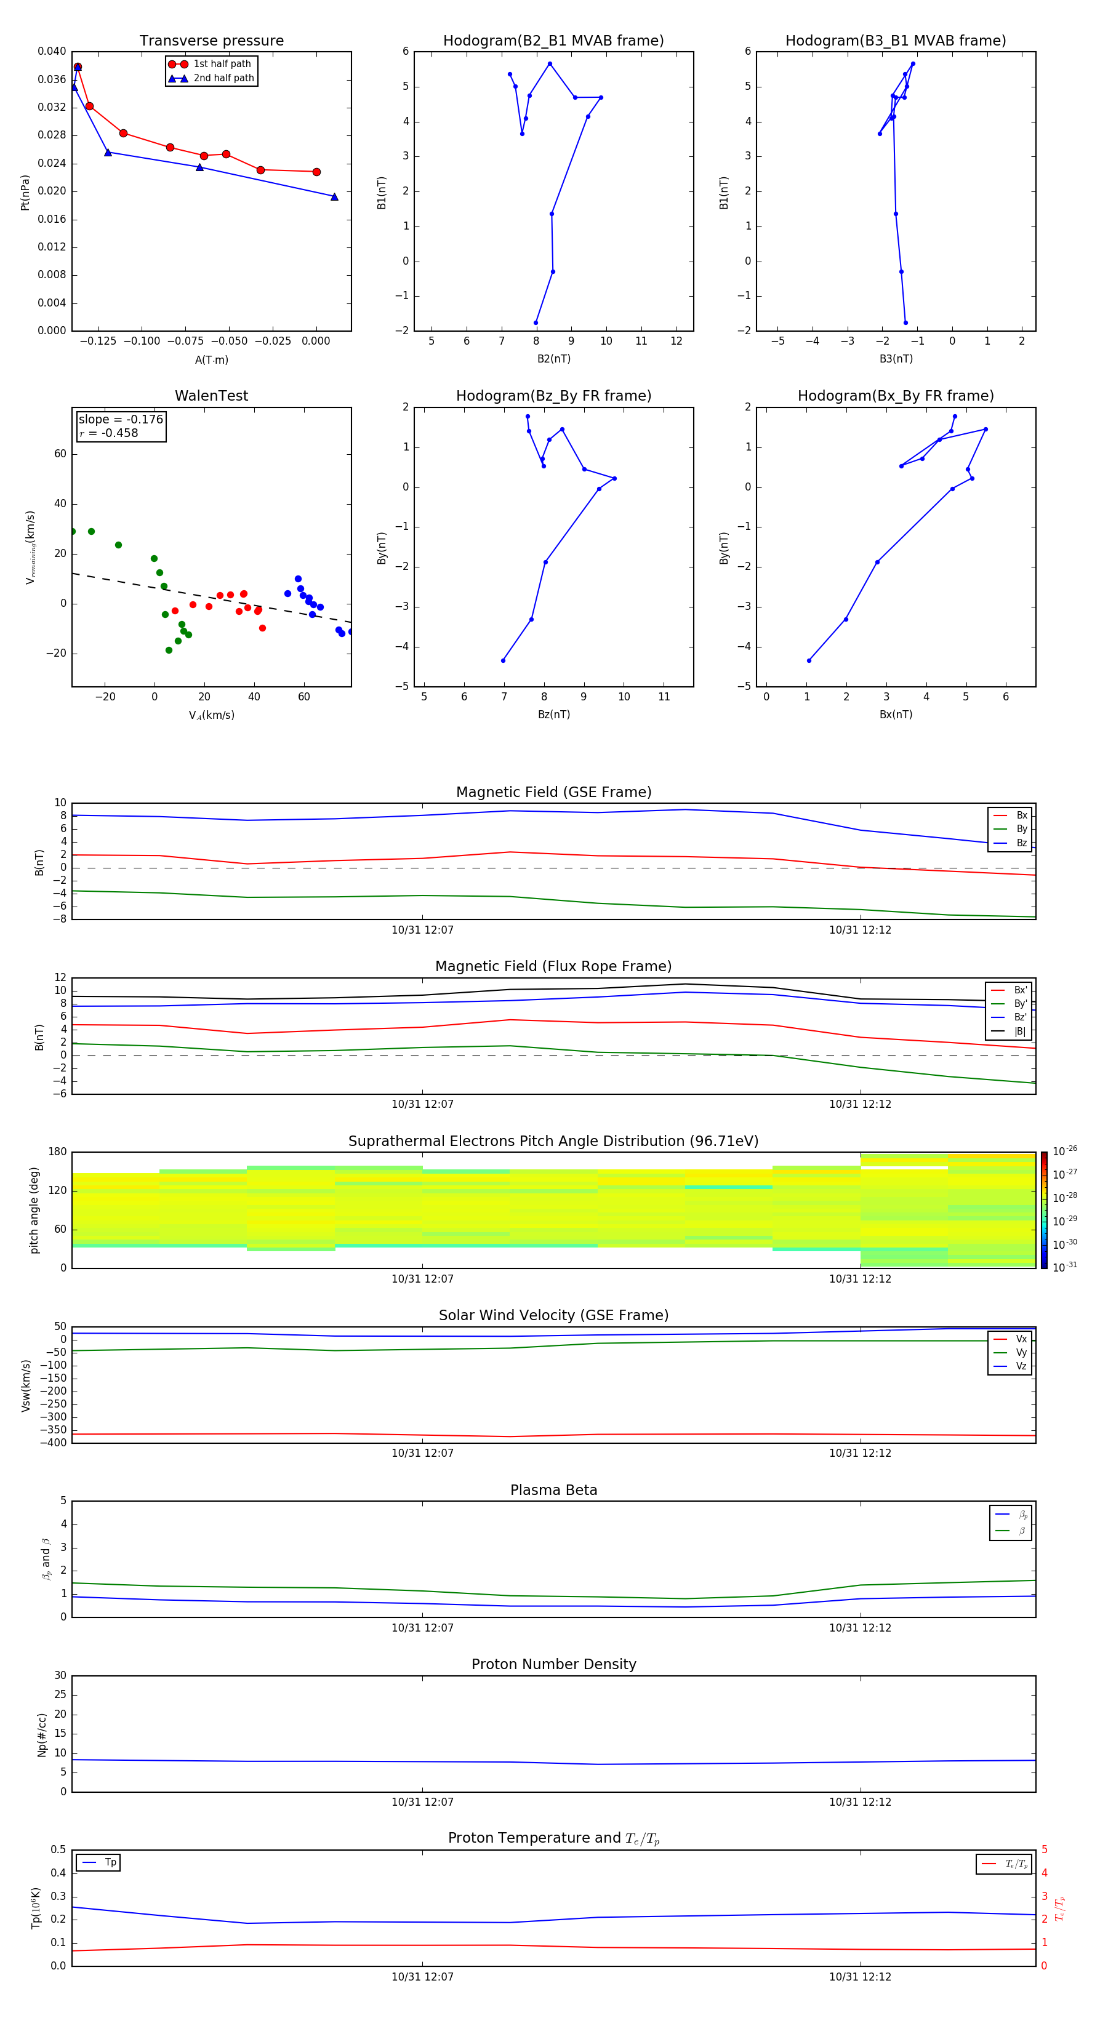Click the 'Np(#/cc)' axis label
Screen dimensions: 1108x2031
(x=42, y=1734)
